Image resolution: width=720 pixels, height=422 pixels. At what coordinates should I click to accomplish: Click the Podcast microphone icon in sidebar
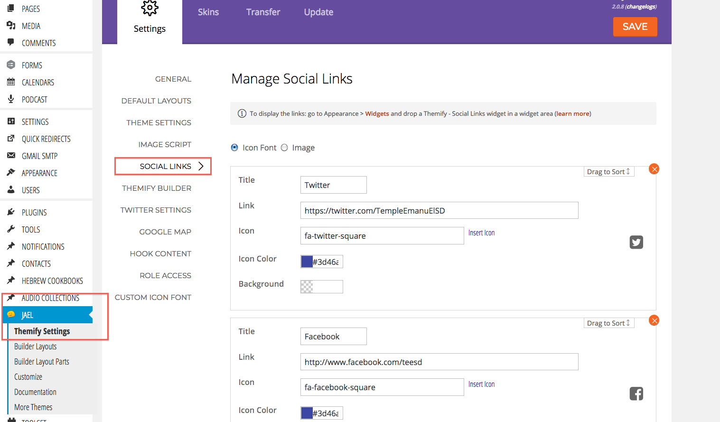coord(11,99)
